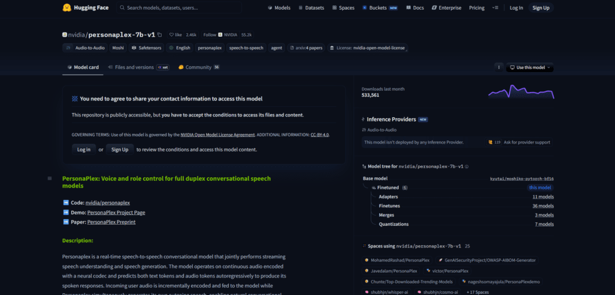This screenshot has width=615, height=295.
Task: Click Ask for provider support
Action: coord(527,142)
